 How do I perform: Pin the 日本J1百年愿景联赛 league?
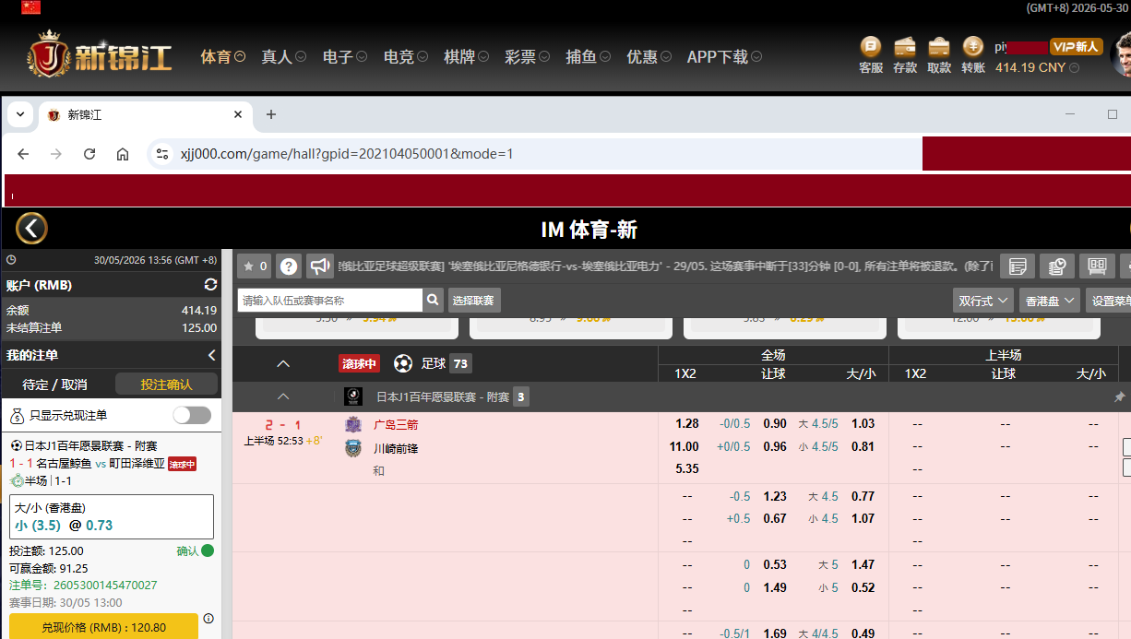pyautogui.click(x=1120, y=397)
